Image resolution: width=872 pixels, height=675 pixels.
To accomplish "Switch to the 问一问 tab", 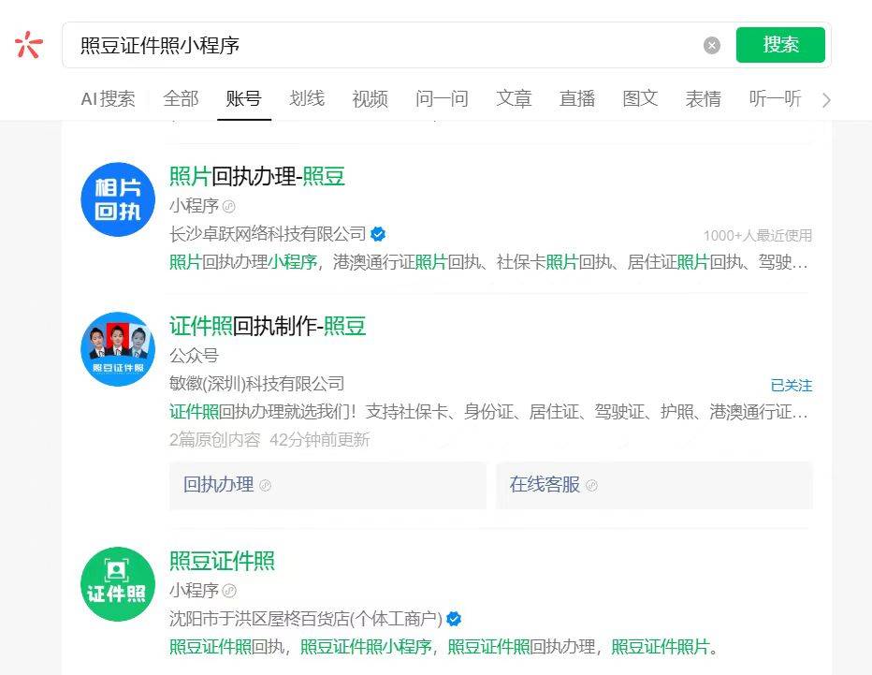I will [442, 98].
